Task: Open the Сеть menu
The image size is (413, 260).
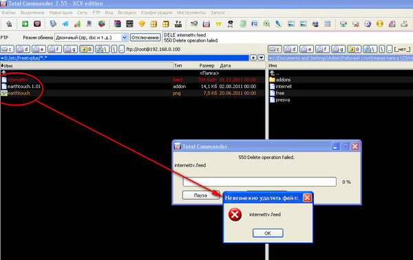Action: [x=82, y=12]
